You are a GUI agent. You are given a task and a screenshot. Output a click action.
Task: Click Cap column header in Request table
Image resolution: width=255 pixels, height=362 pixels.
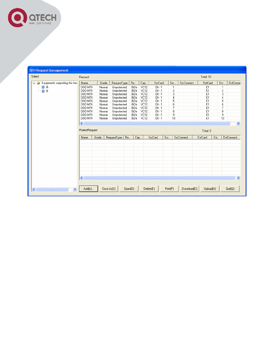pos(144,83)
